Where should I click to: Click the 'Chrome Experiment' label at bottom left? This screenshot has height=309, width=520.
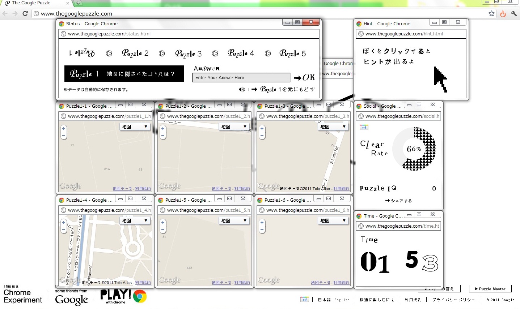click(x=22, y=296)
